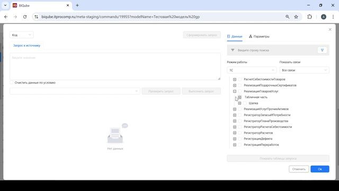
Task: Select the Табличная часть label
Action: click(256, 97)
